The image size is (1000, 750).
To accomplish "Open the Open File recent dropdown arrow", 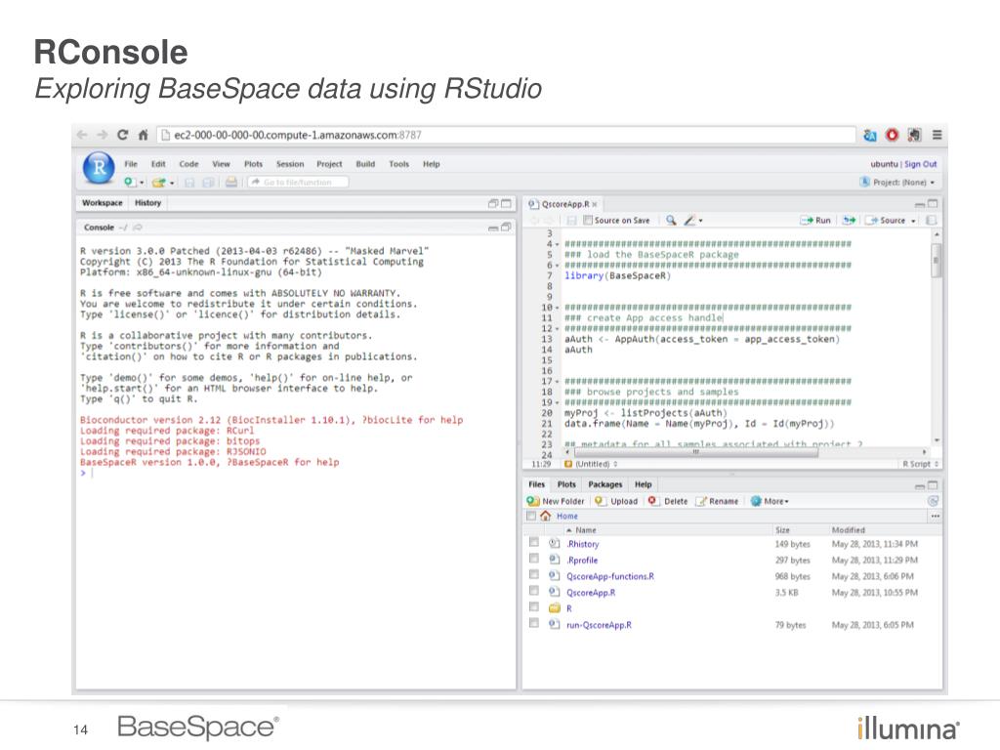I will pyautogui.click(x=172, y=183).
